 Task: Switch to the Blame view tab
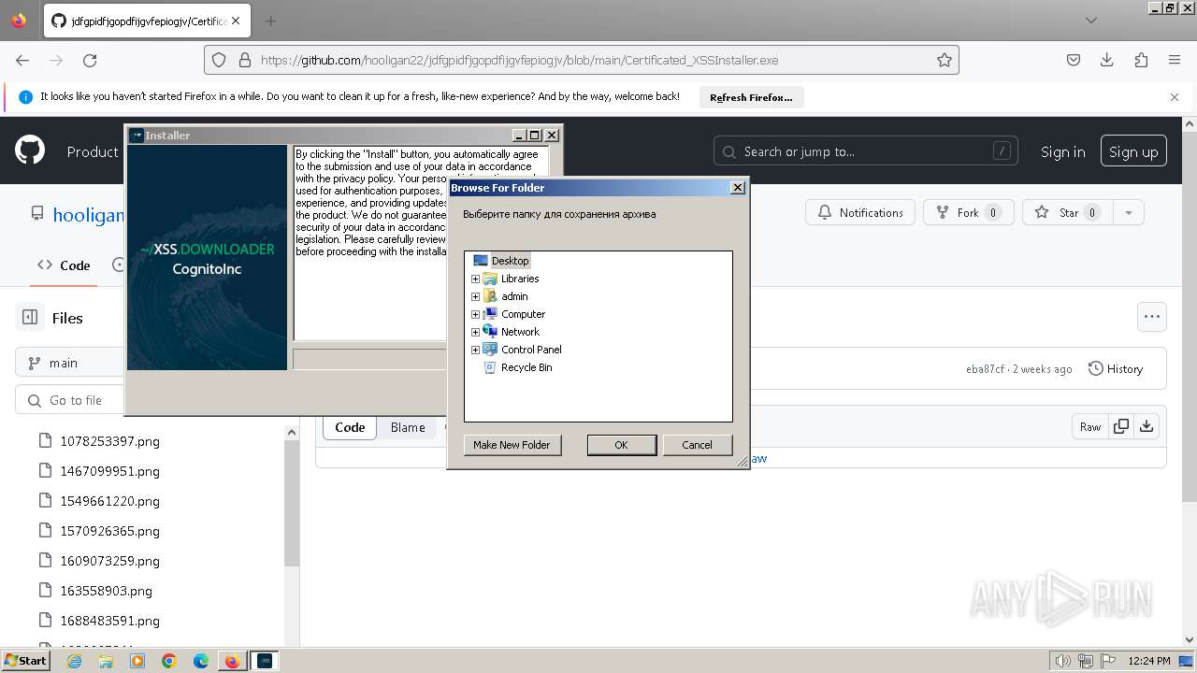tap(408, 427)
